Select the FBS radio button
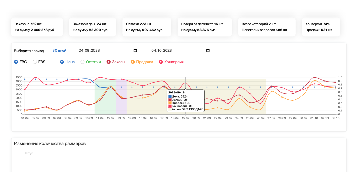The image size is (358, 172). tap(35, 62)
